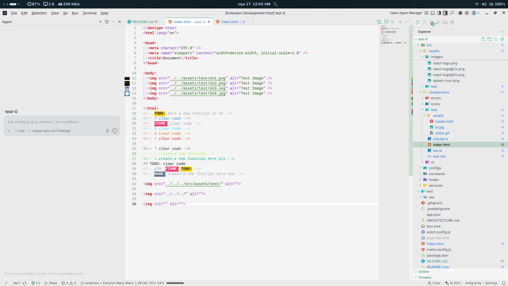Image resolution: width=508 pixels, height=286 pixels.
Task: Open the Terminal menu
Action: coord(89,13)
